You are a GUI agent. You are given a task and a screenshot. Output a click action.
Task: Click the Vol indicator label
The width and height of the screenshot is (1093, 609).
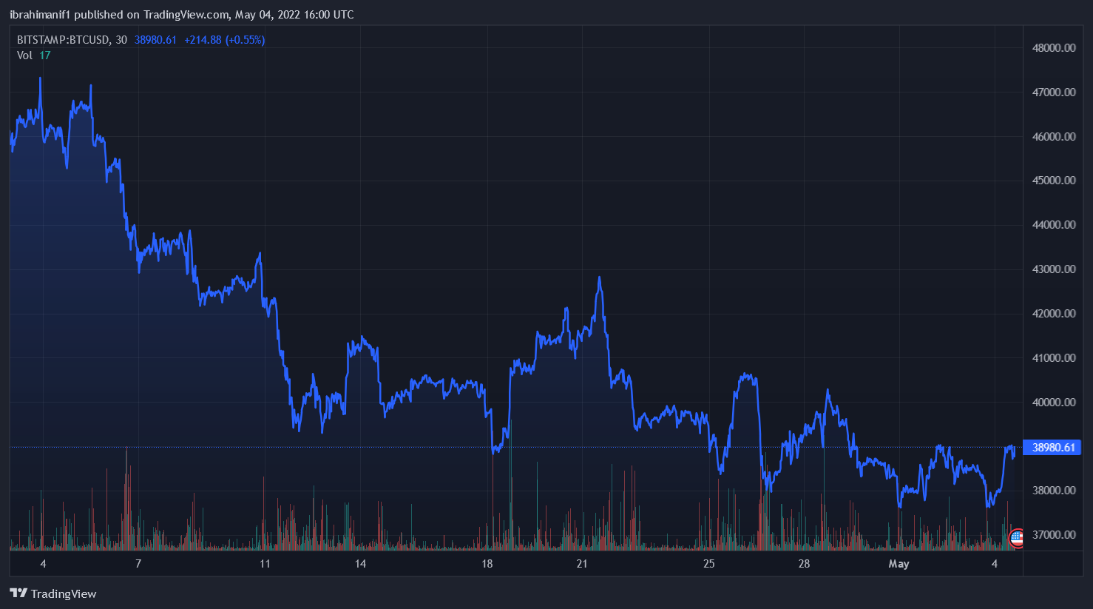[x=24, y=55]
